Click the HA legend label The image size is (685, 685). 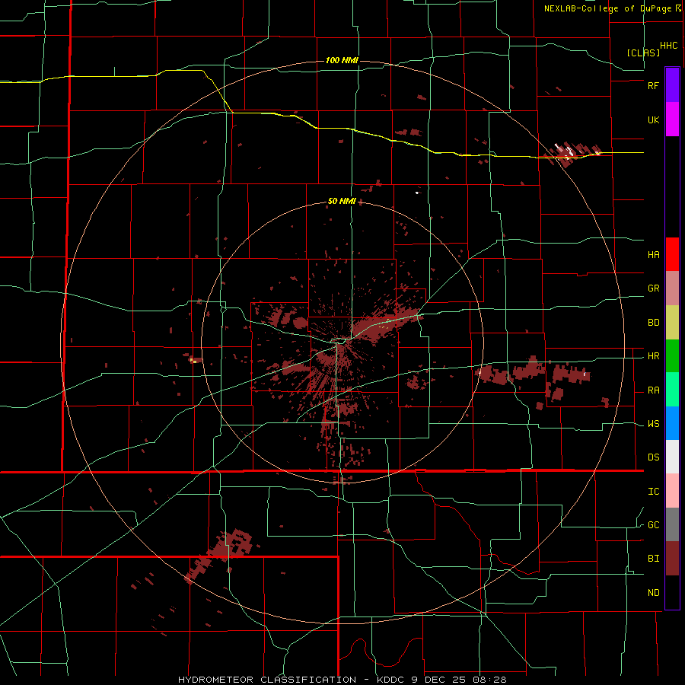coord(653,254)
